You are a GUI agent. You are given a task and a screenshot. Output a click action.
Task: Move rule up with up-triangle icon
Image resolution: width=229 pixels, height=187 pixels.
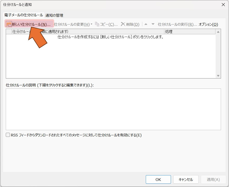tap(146, 24)
